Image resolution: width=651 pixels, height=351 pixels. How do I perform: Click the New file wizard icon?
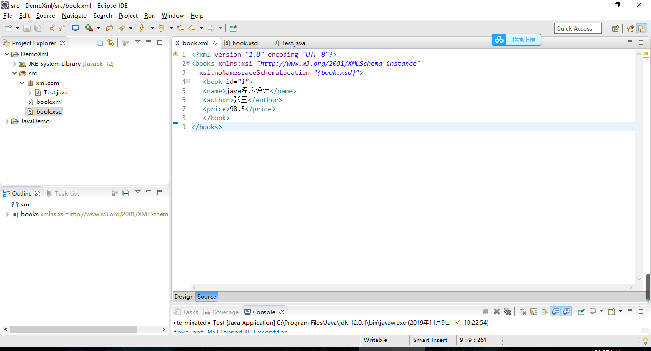[x=8, y=28]
